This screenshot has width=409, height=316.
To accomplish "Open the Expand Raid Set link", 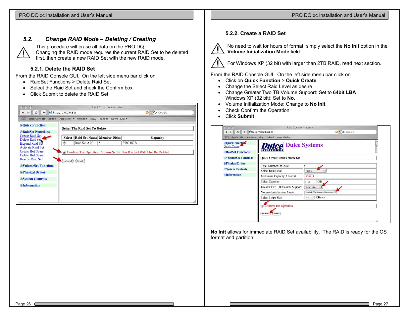I will coord(31,144).
